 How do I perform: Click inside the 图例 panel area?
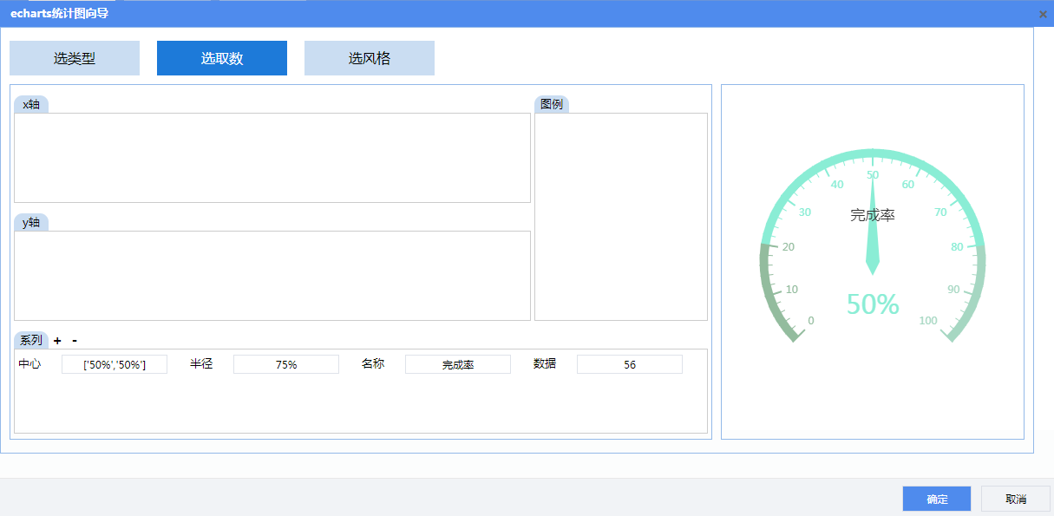click(x=621, y=217)
